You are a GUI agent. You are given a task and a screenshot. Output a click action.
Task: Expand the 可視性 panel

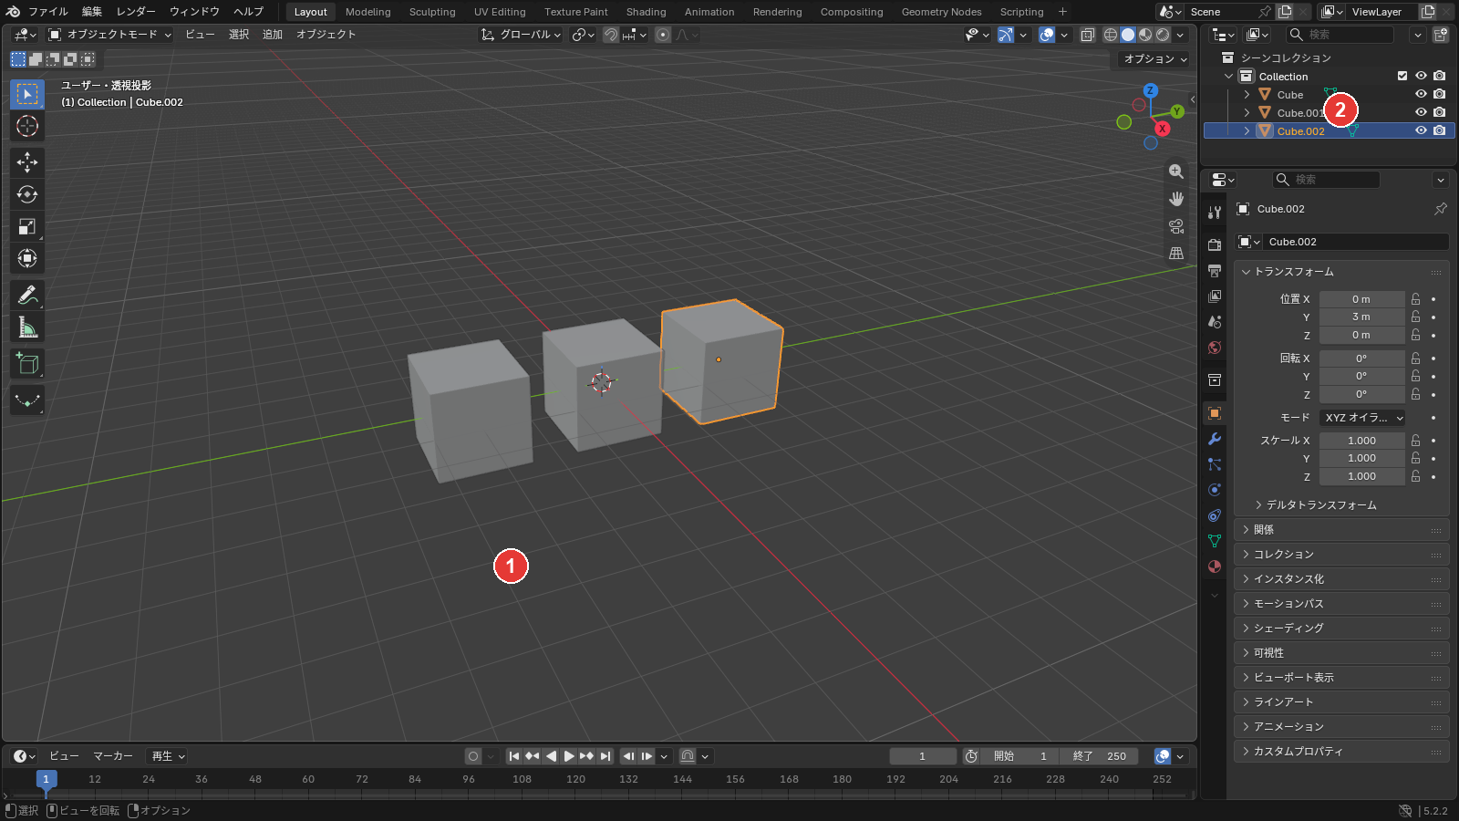(1341, 652)
